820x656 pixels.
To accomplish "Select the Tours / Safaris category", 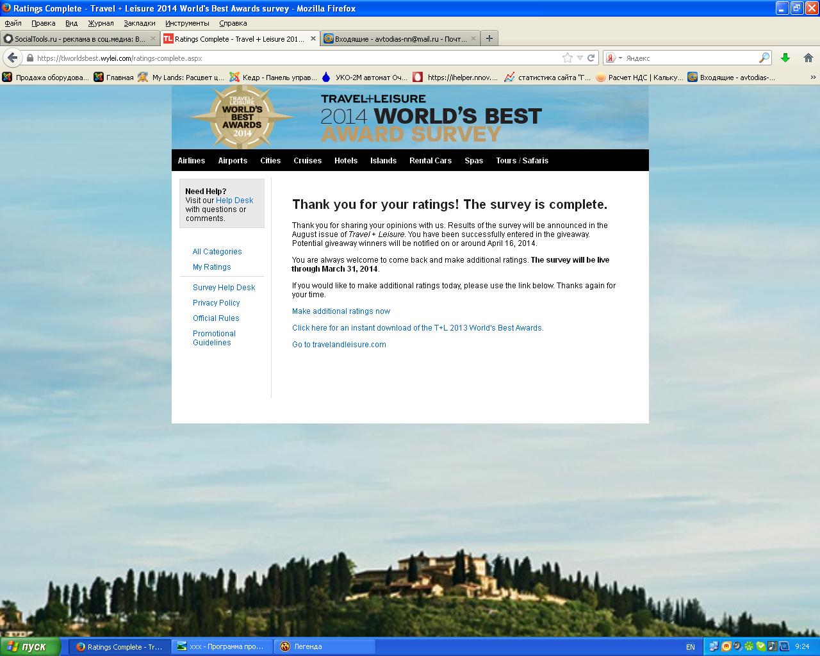I will [x=522, y=161].
